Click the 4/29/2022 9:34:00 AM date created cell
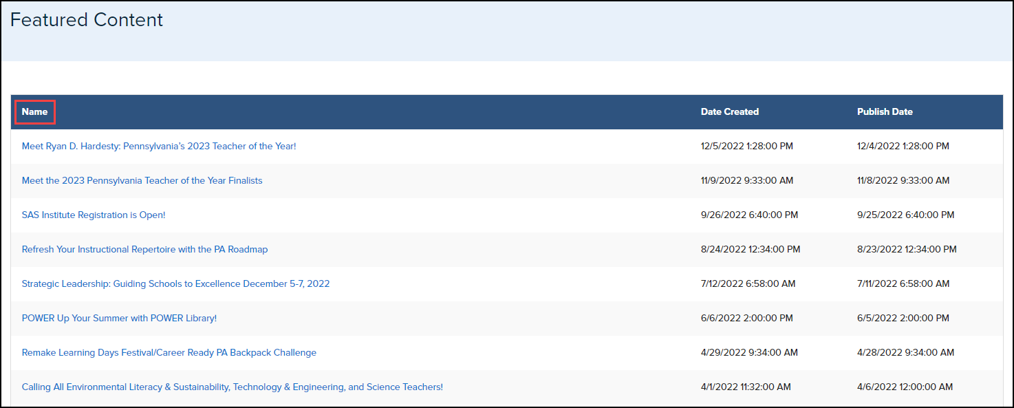This screenshot has height=408, width=1014. coord(749,352)
